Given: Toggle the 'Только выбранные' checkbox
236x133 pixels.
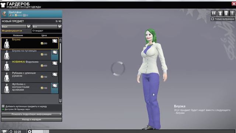Looking at the screenshot, I should (x=212, y=19).
